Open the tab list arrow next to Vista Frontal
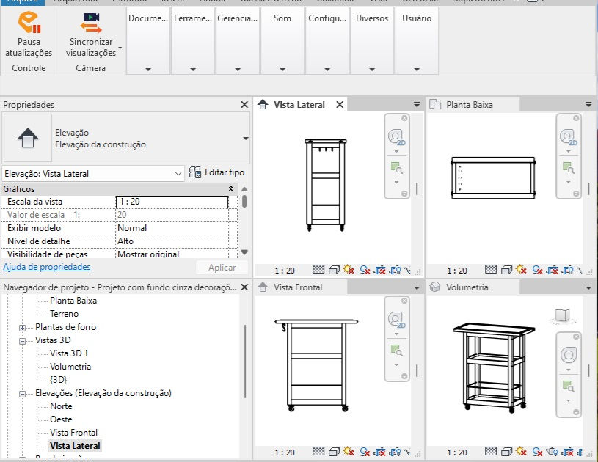This screenshot has height=462, width=598. click(417, 287)
